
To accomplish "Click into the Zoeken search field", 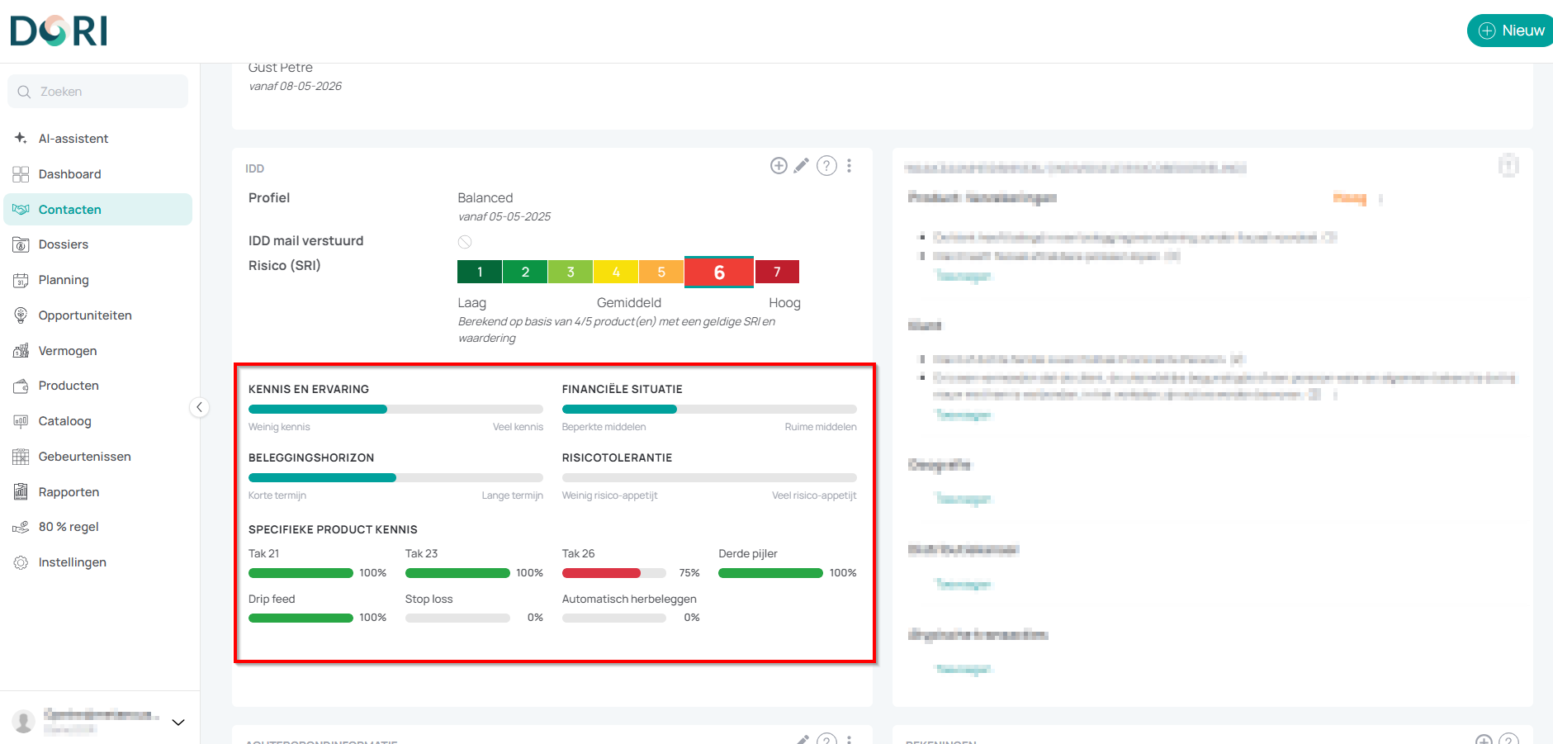I will click(x=97, y=92).
